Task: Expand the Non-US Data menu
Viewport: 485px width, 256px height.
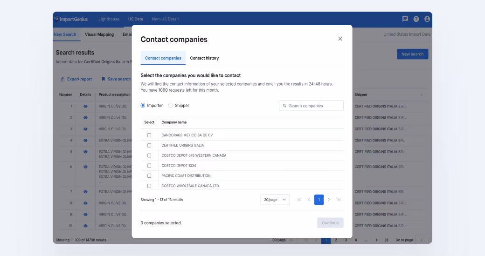Action: (166, 19)
